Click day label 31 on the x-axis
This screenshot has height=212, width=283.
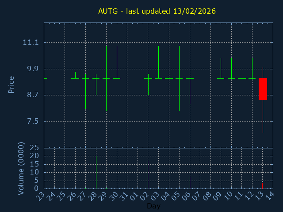click(123, 196)
